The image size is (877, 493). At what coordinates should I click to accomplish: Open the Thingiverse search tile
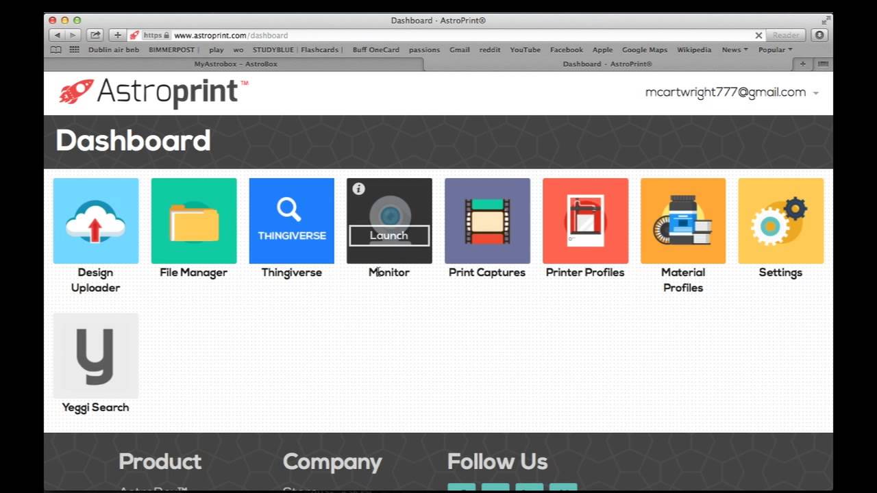[x=292, y=220]
